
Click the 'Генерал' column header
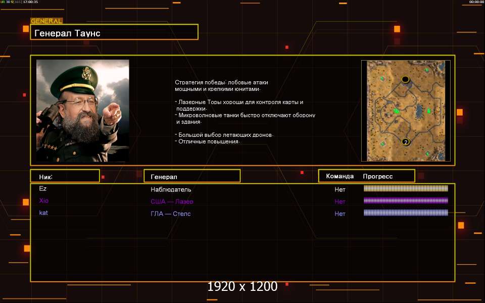164,177
